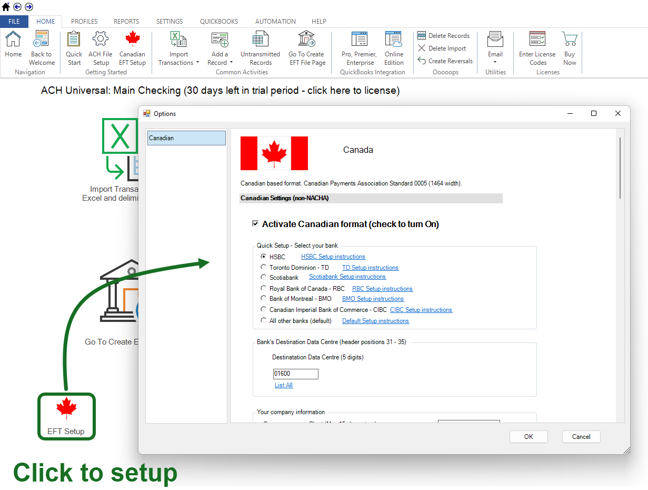Click Delete Import

pos(442,48)
